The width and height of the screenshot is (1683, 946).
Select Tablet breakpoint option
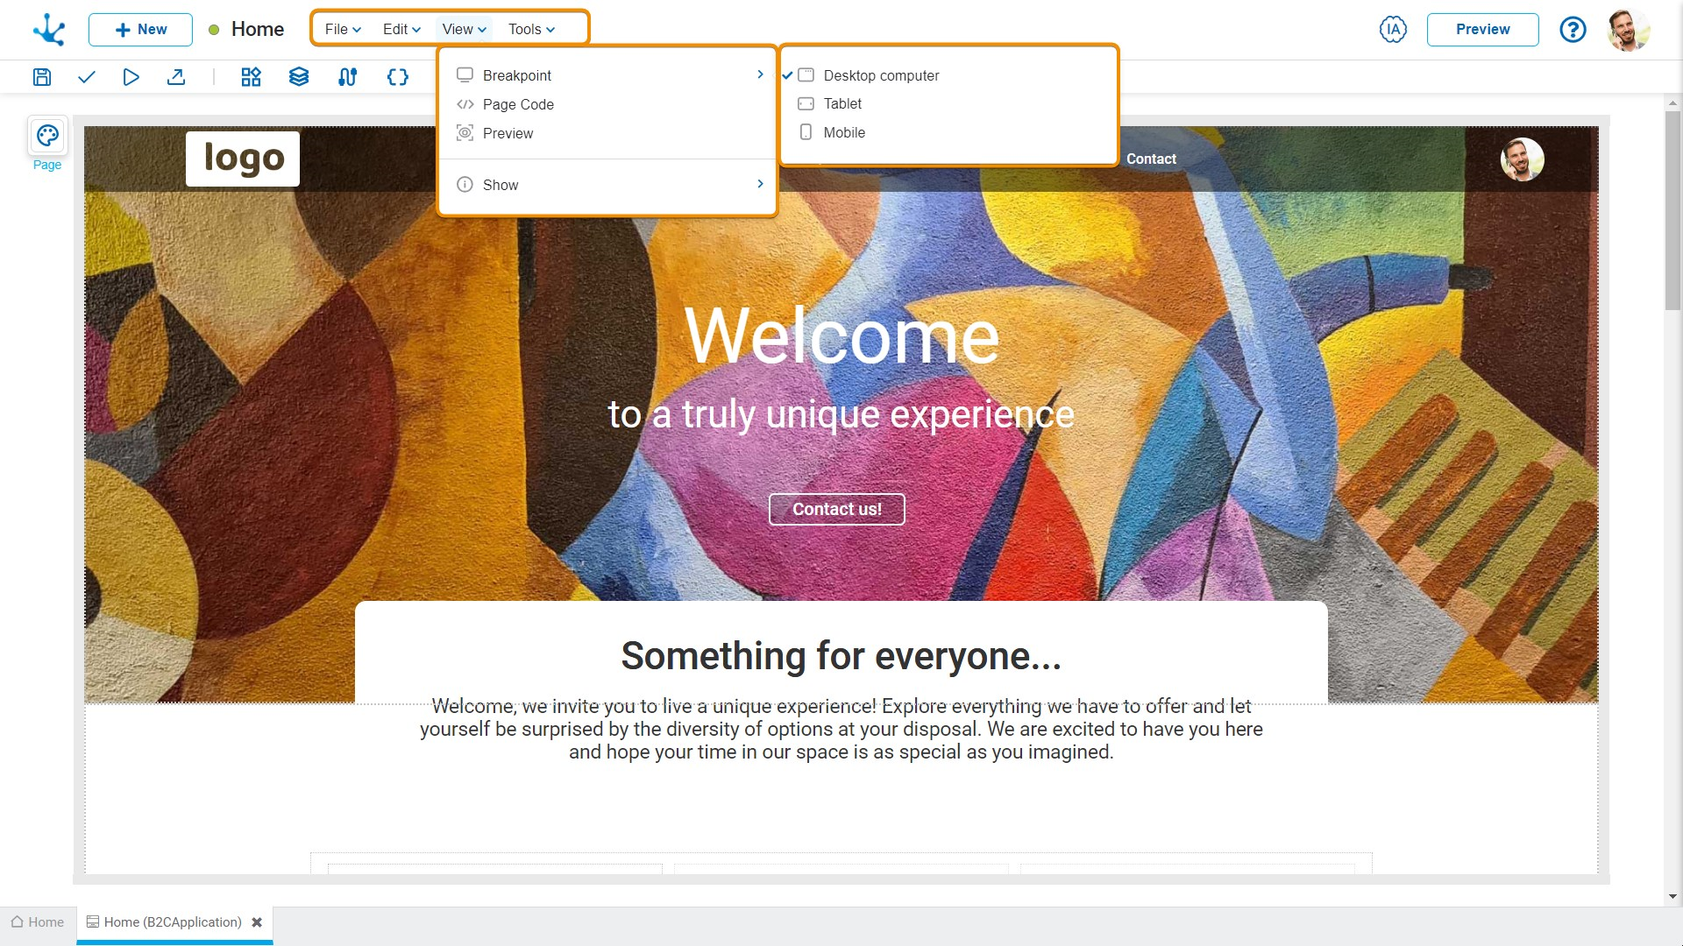click(x=841, y=103)
